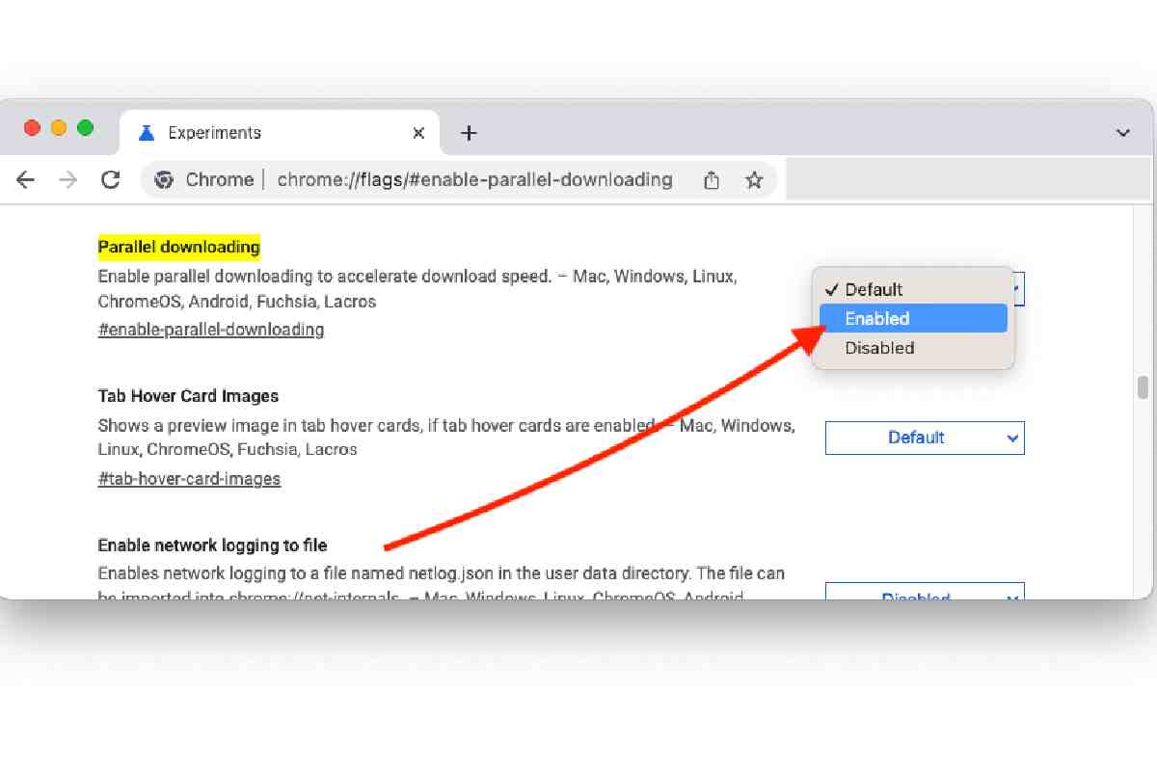Click the forward navigation arrow
Image resolution: width=1157 pixels, height=771 pixels.
67,180
